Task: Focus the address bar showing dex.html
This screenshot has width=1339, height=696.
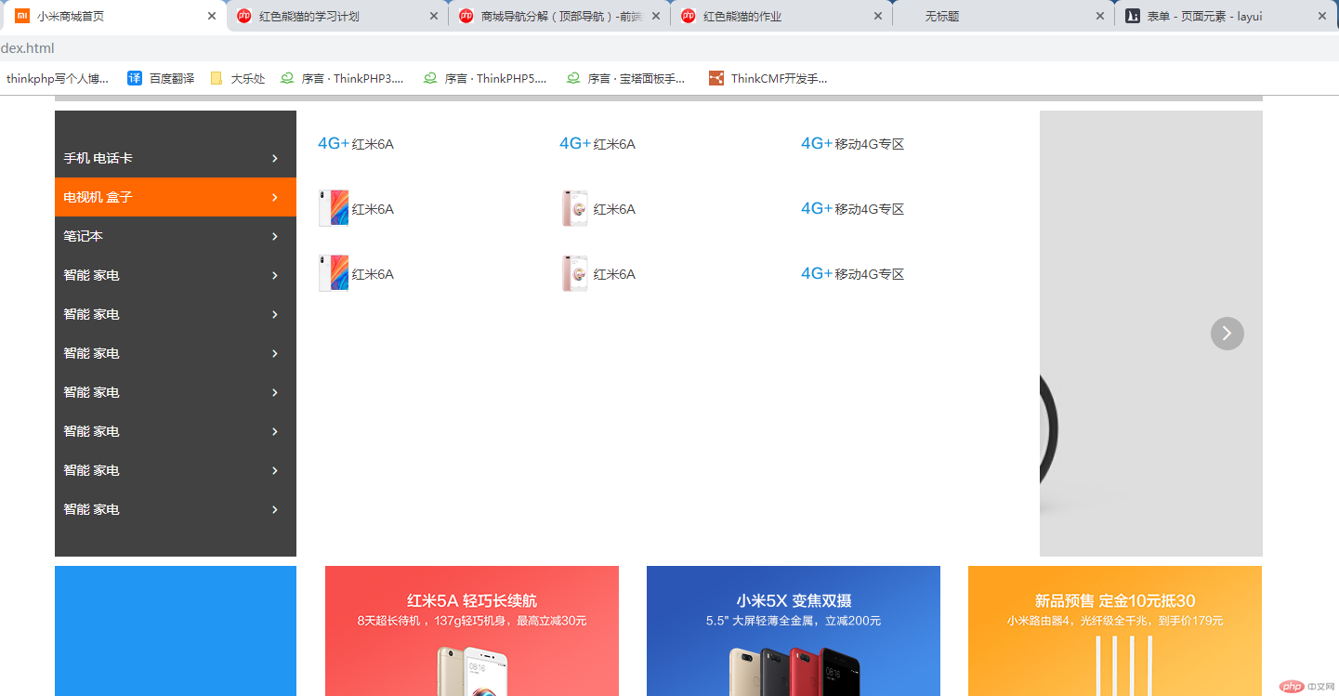Action: (x=669, y=48)
